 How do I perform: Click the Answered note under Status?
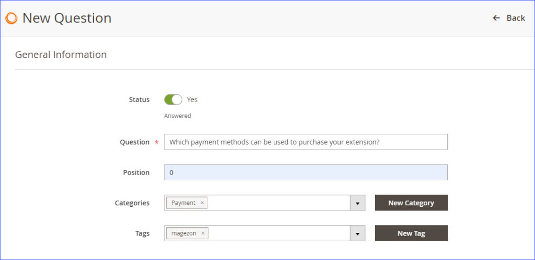pos(178,116)
